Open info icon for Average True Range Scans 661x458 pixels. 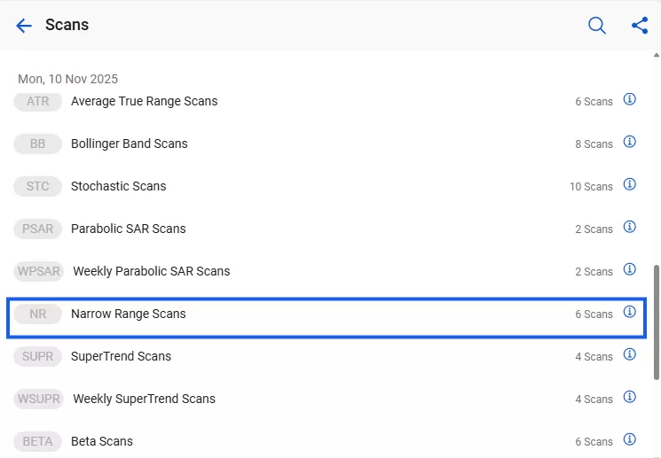630,99
